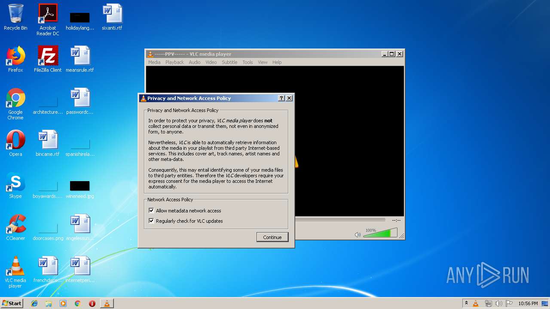This screenshot has width=550, height=309.
Task: Click the Start button
Action: [12, 303]
